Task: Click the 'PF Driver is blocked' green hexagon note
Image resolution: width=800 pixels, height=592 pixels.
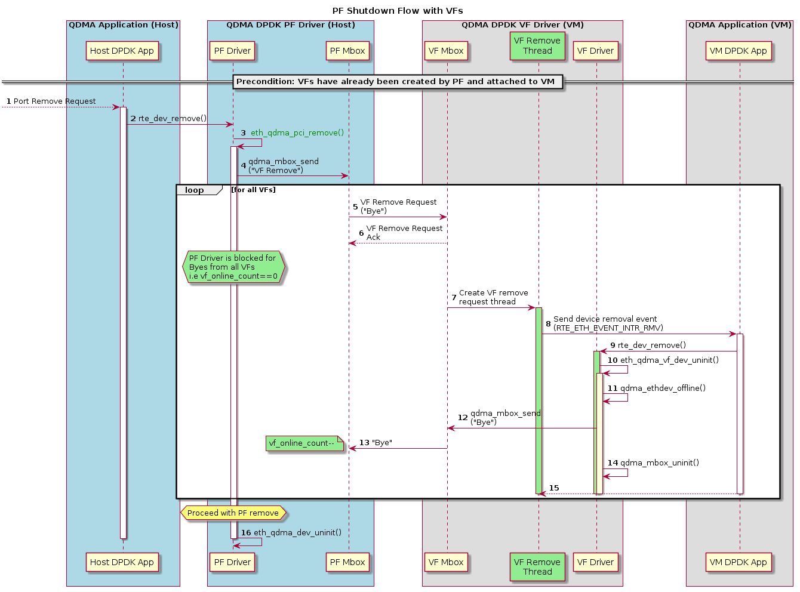Action: [x=233, y=267]
